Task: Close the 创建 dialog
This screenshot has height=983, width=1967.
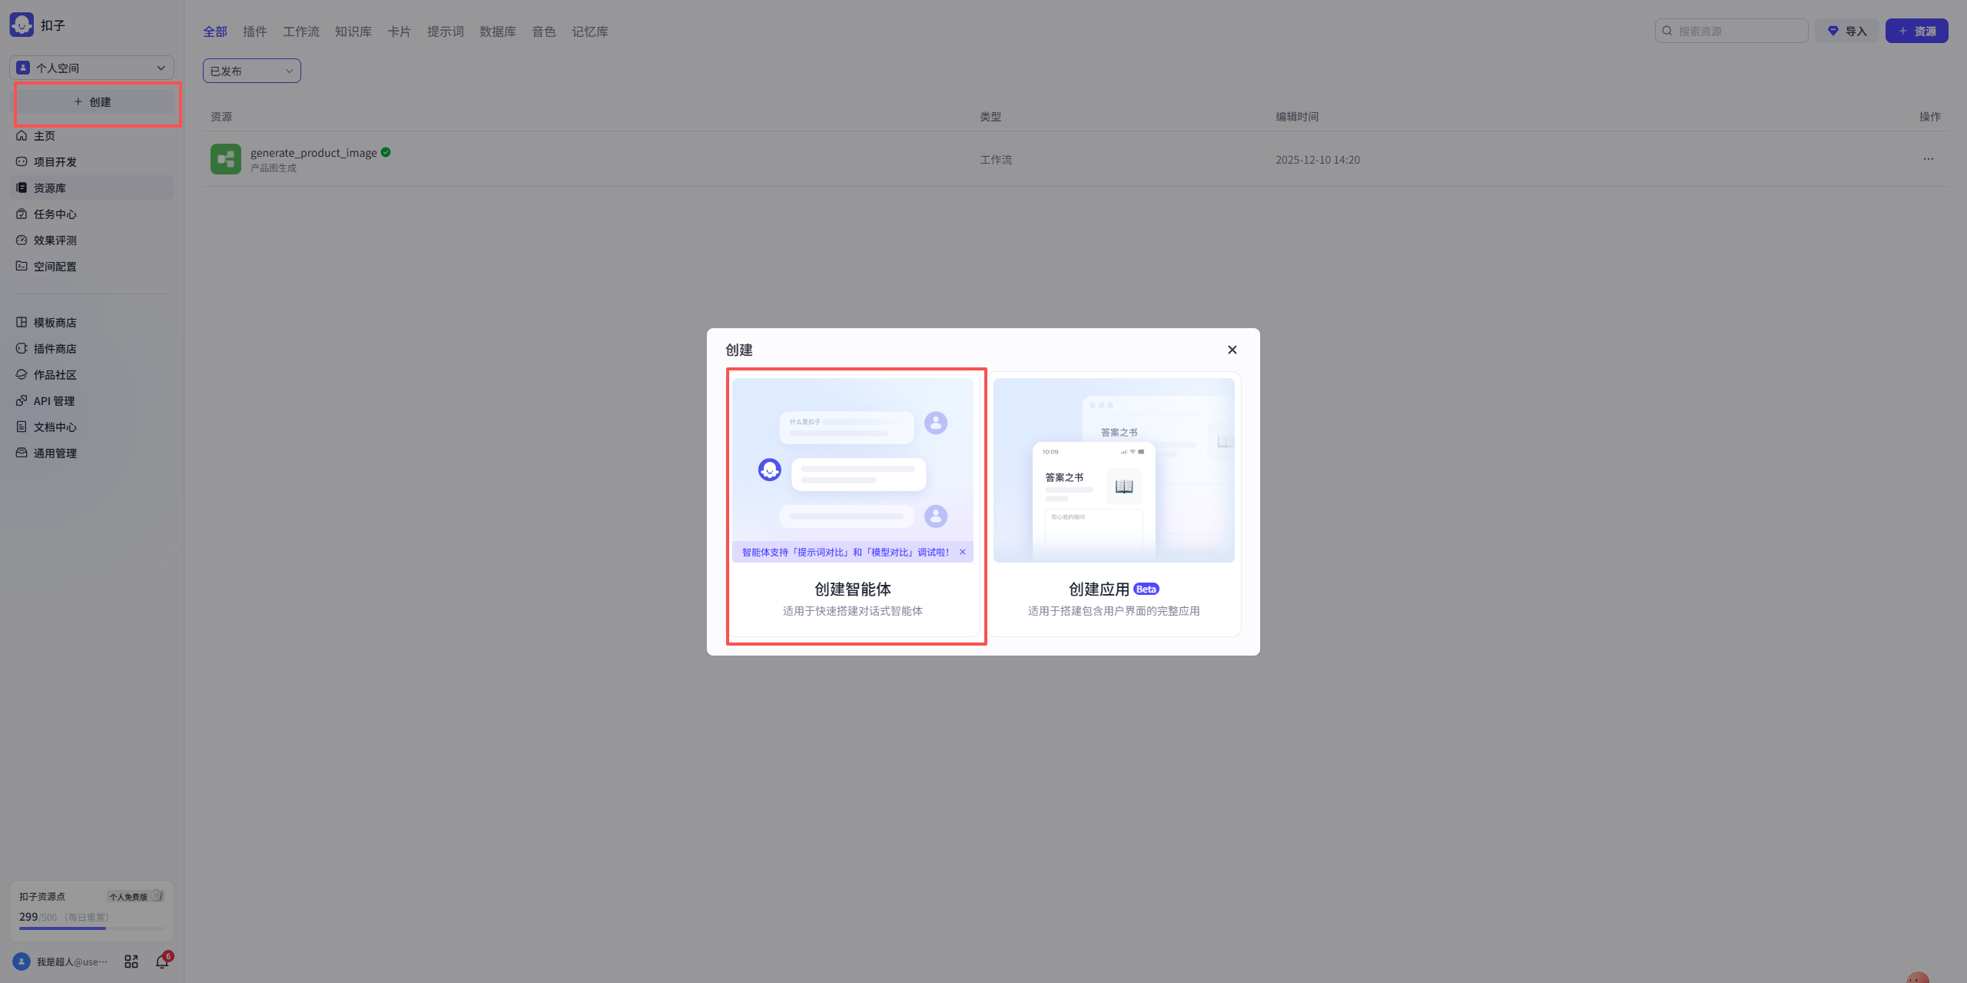Action: pos(1232,350)
